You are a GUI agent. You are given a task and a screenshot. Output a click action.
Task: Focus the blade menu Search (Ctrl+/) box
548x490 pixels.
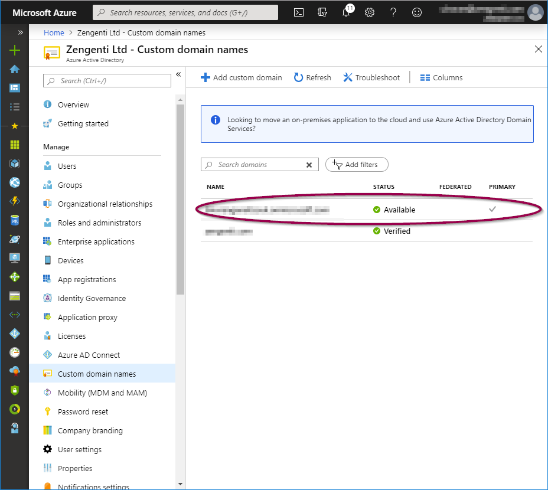107,81
